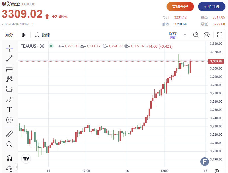This screenshot has width=228, height=173.
Task: Select the ruler measure tool
Action: tap(9, 134)
